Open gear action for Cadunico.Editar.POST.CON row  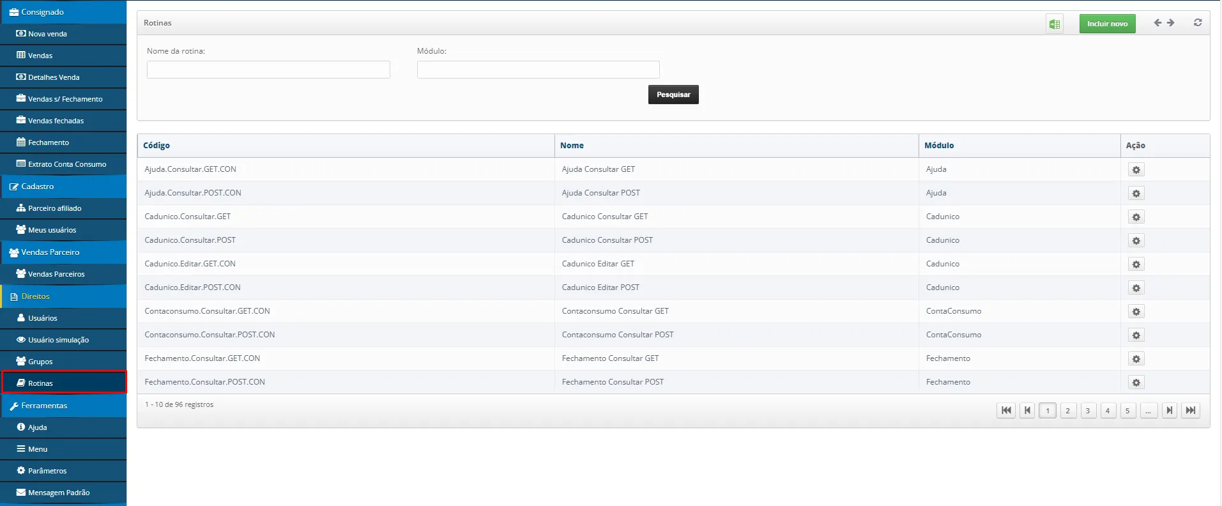(x=1136, y=288)
